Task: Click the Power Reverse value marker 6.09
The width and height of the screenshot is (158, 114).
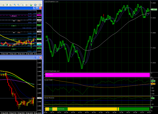Action: tap(153, 98)
